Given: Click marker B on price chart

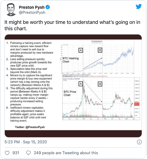Looking at the screenshot, I should [x=100, y=84].
